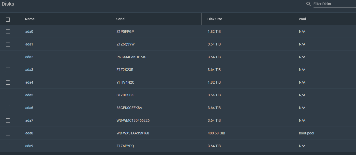The width and height of the screenshot is (356, 155).
Task: Click the 480.68 GiB disk size cell
Action: coord(216,133)
